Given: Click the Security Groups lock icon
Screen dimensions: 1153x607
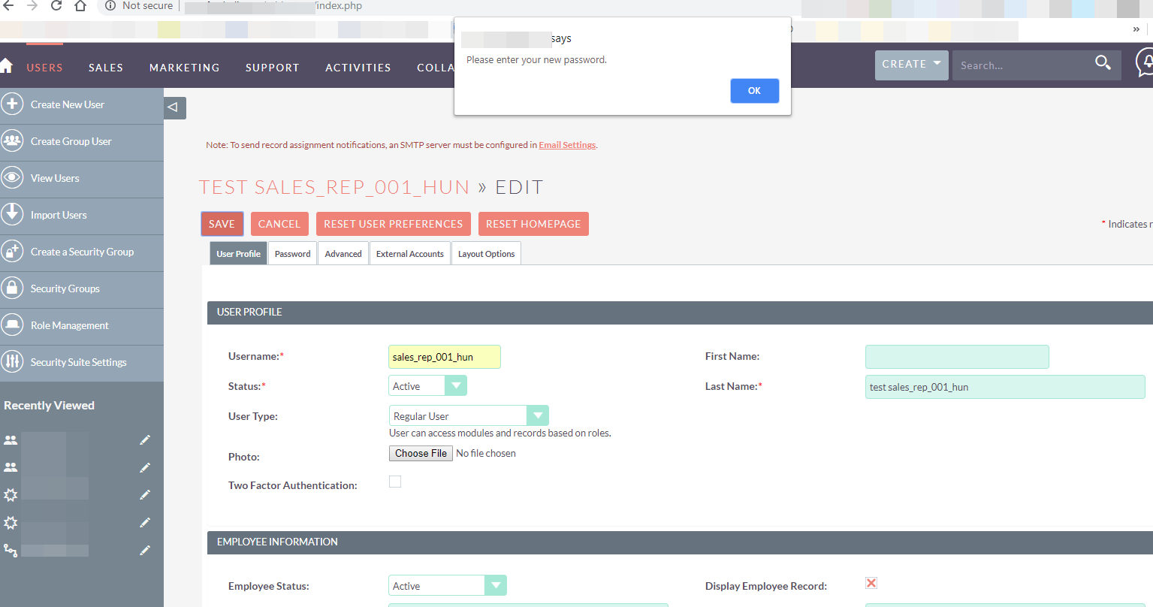Looking at the screenshot, I should [12, 288].
